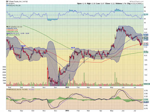Click the 10.38 tag on price axis
The width and height of the screenshot is (150, 112).
(146, 52)
